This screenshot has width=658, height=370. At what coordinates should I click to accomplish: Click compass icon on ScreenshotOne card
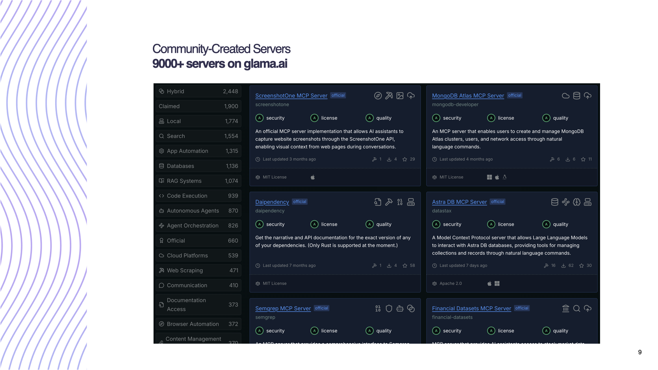(378, 96)
